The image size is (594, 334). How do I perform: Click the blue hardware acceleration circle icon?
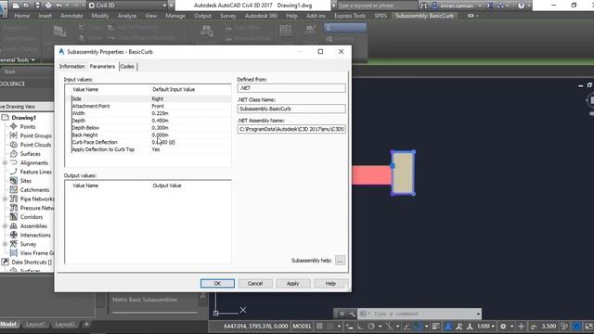click(x=576, y=326)
